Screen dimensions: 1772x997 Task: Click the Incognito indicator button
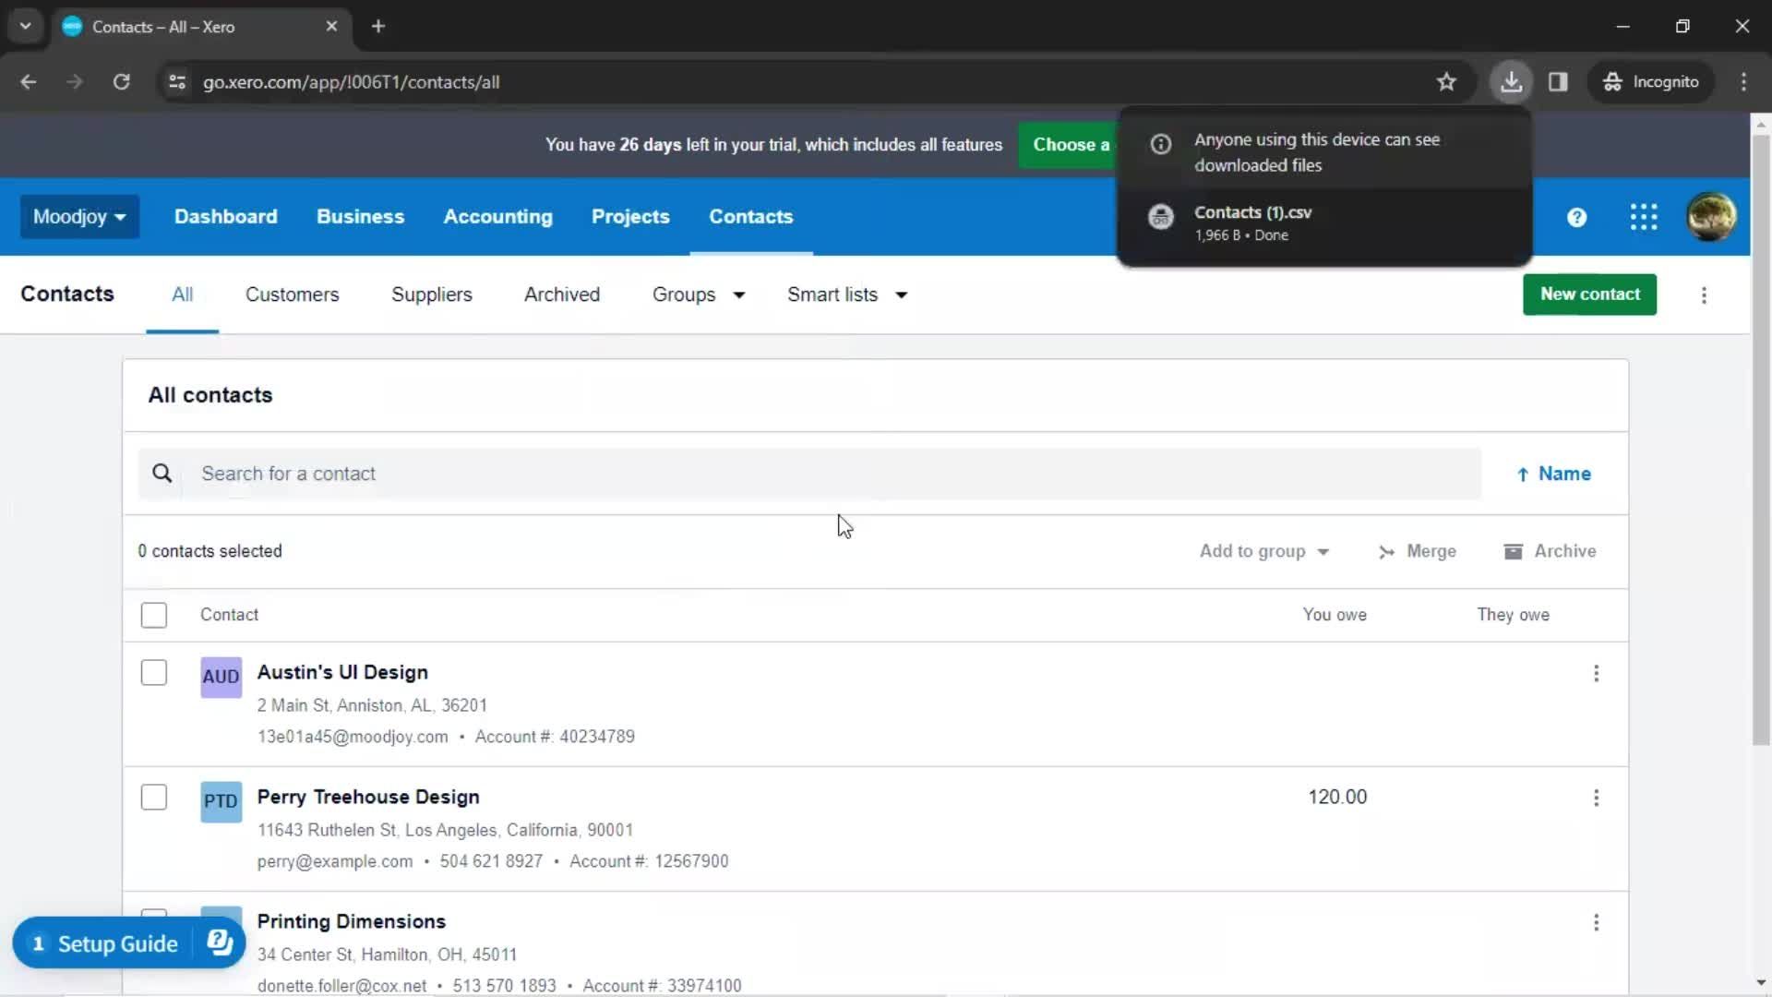click(1650, 82)
